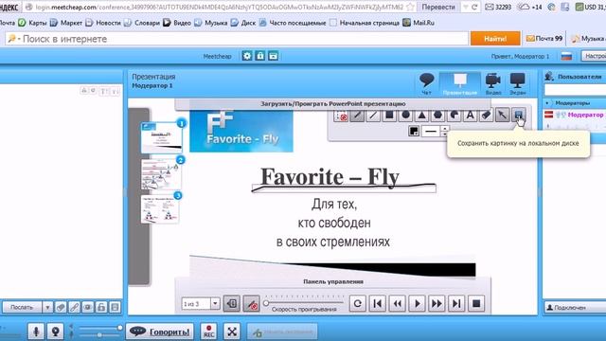This screenshot has height=341, width=606.
Task: Toggle the slide thumbnails panel button
Action: [x=231, y=303]
